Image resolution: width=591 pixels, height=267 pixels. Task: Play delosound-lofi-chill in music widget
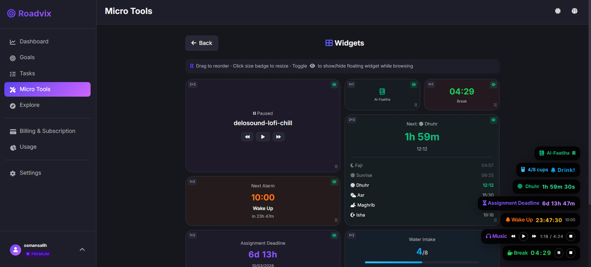(x=263, y=137)
